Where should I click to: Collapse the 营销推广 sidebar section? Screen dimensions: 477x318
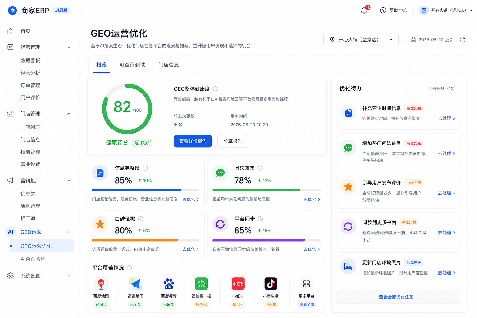[x=69, y=181]
